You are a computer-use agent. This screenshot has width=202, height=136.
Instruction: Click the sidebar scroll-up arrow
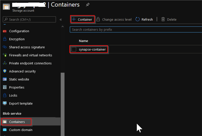(x=62, y=26)
